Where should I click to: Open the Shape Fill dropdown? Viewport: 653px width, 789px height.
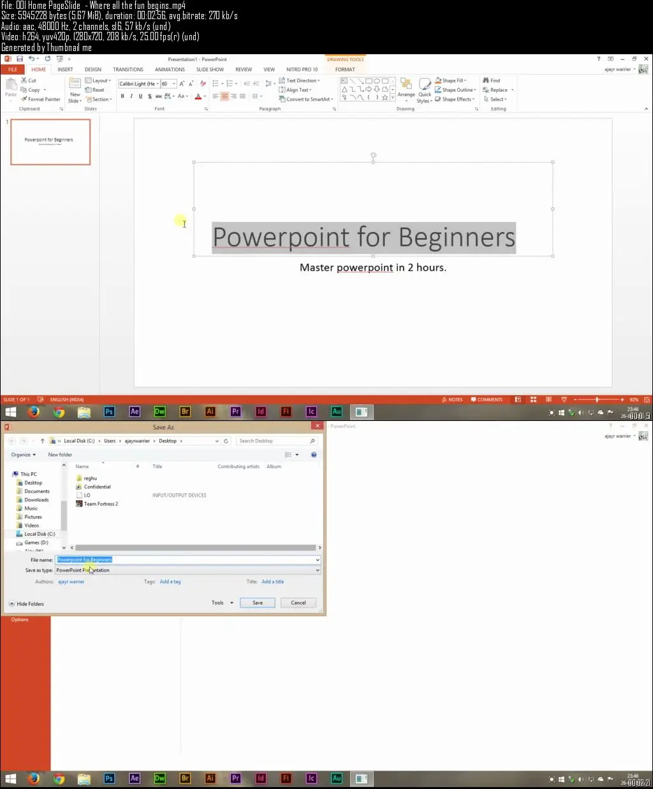click(x=451, y=80)
